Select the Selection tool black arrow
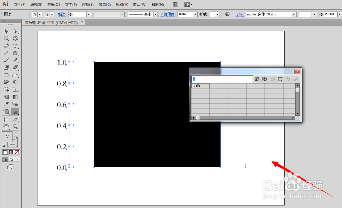This screenshot has width=342, height=208. pyautogui.click(x=6, y=32)
